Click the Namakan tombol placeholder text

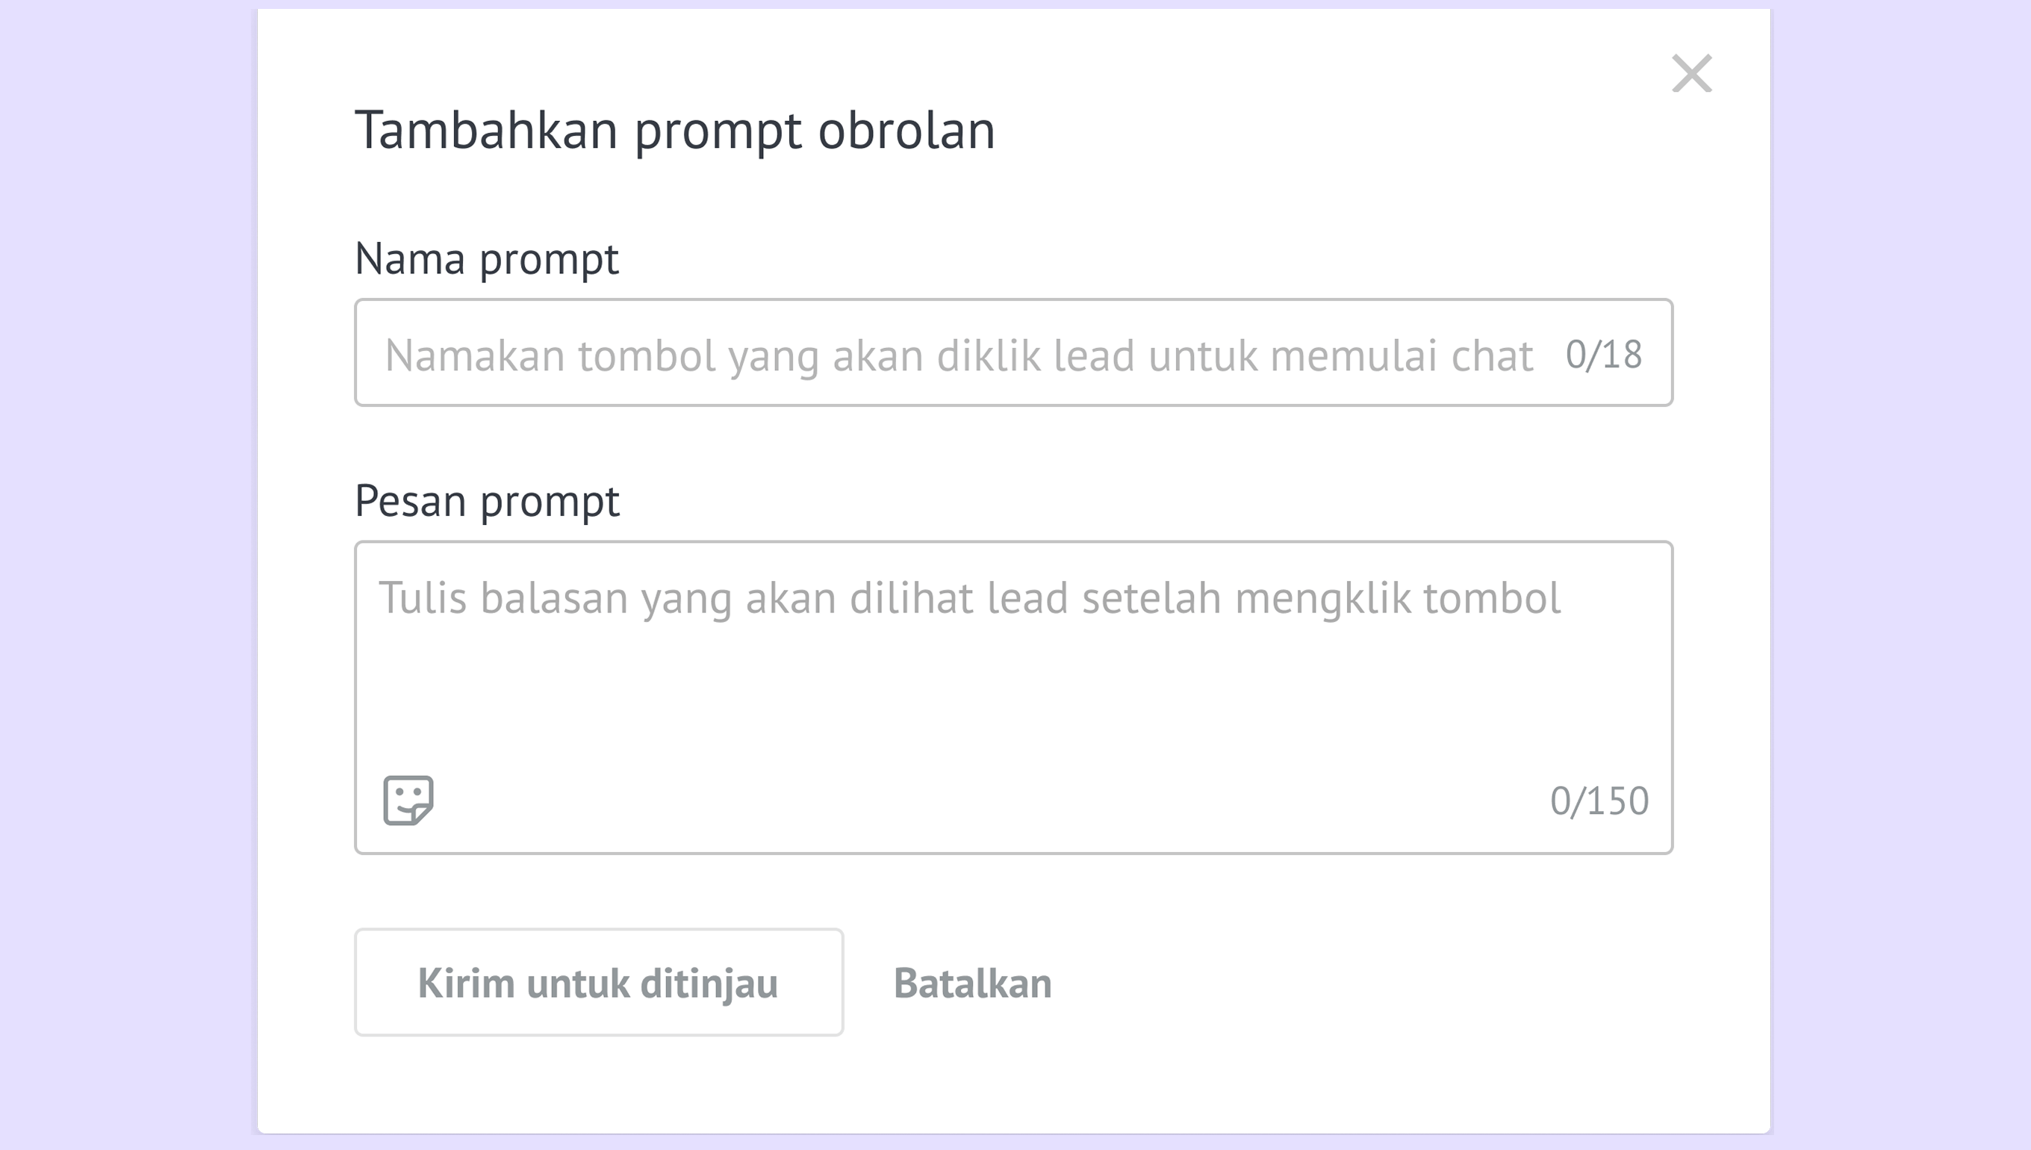click(x=959, y=355)
